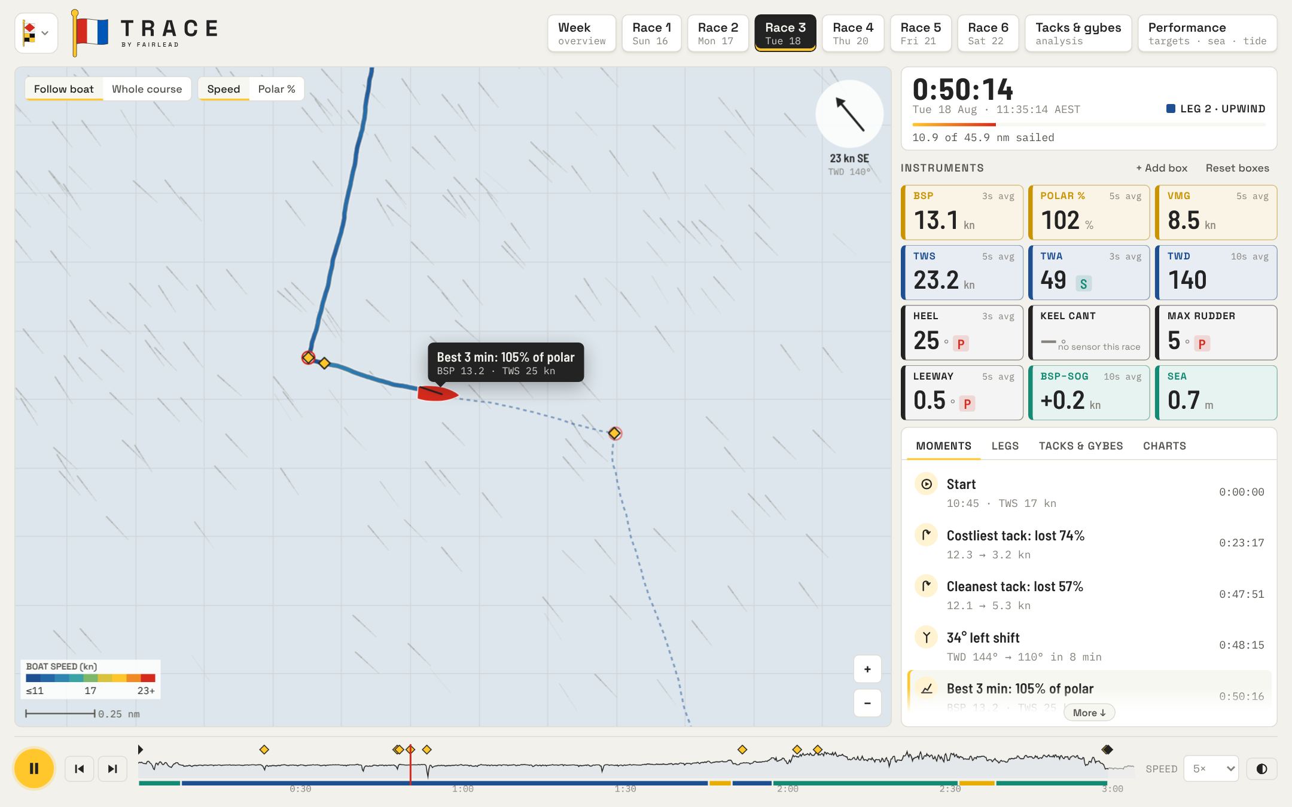The width and height of the screenshot is (1292, 807).
Task: Click the KEEL CANT instrument box
Action: pos(1089,332)
